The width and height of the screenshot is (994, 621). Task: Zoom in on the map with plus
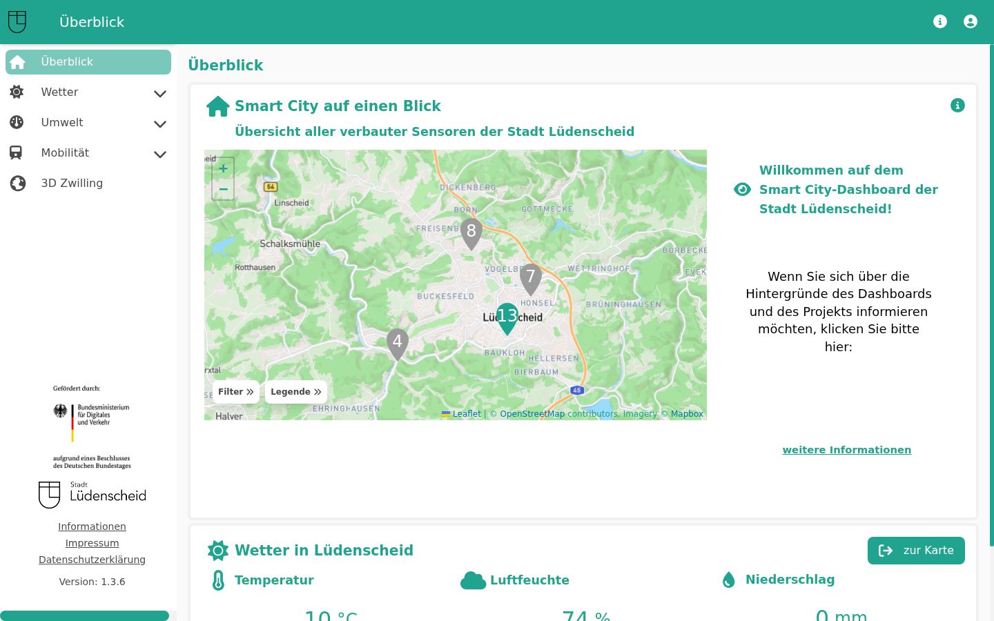[223, 168]
